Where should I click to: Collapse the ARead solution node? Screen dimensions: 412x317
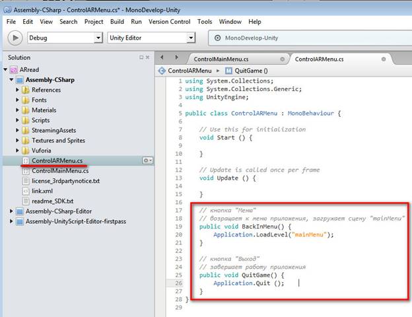click(5, 69)
